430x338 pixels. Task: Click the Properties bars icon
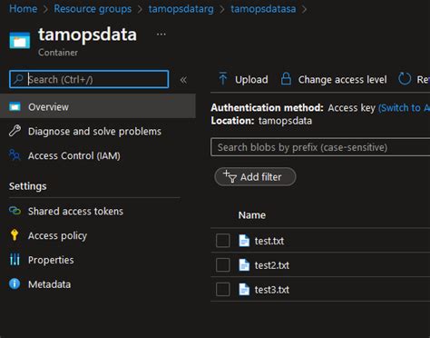pos(15,260)
